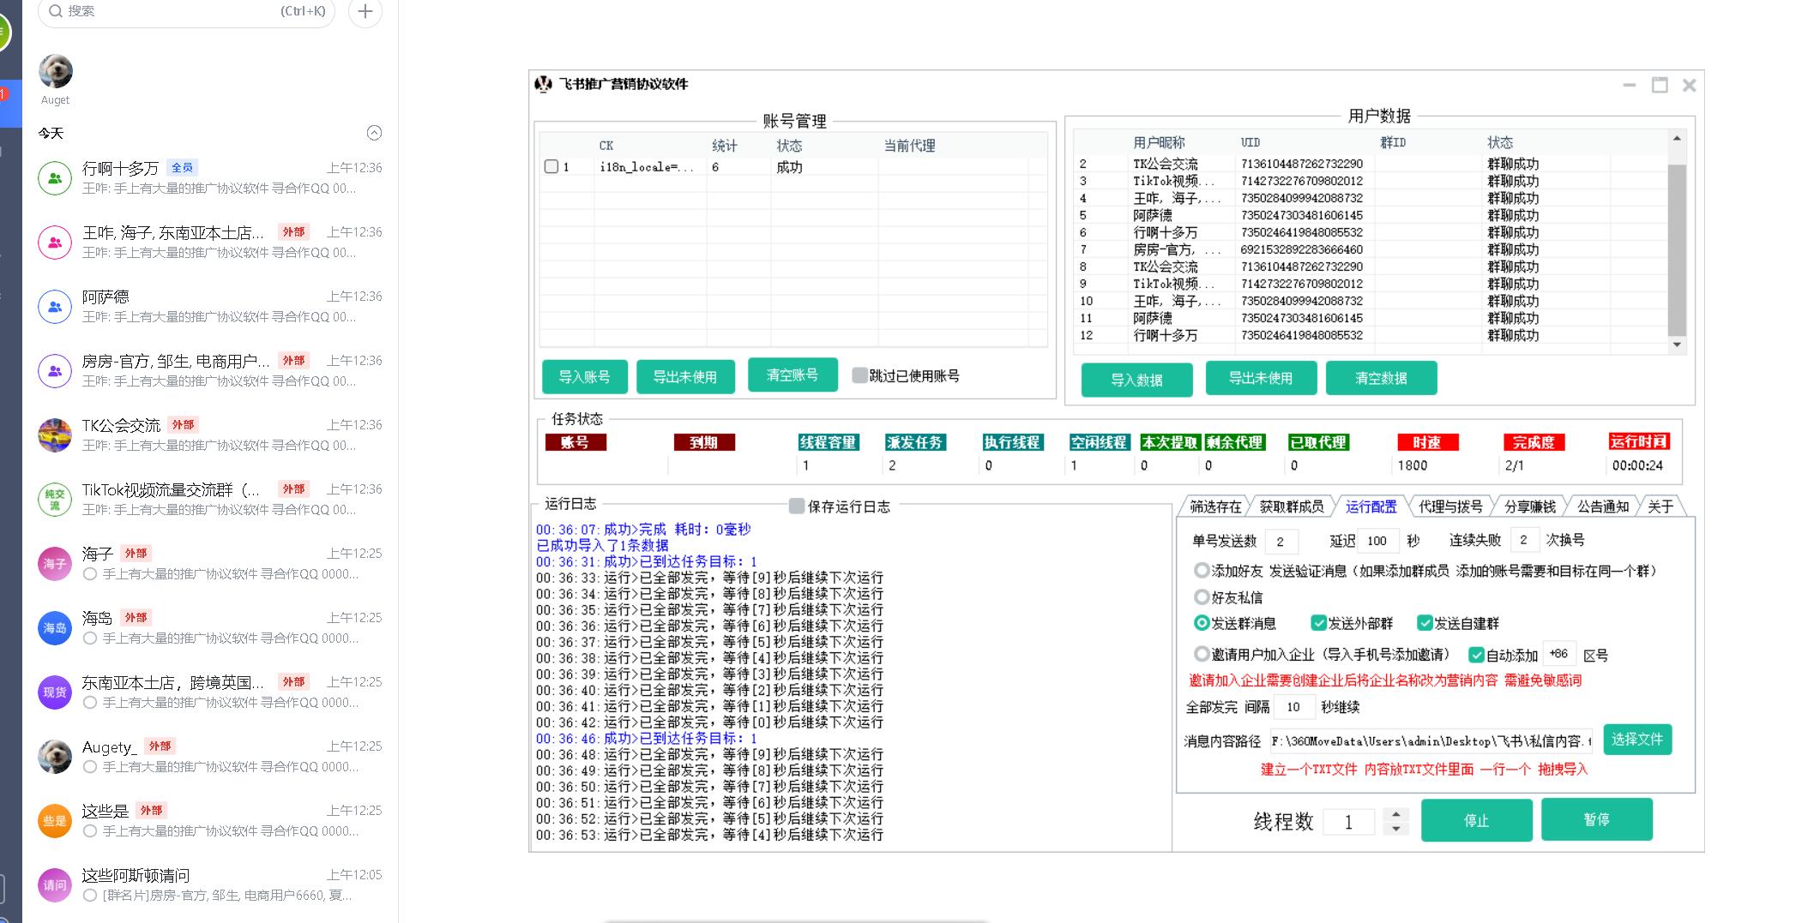Viewport: 1820px width, 923px height.
Task: Uncheck the 发送外部群 checkbox
Action: tap(1318, 623)
